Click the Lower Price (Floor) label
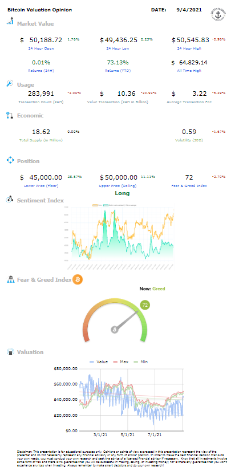239x475 pixels. pos(41,185)
